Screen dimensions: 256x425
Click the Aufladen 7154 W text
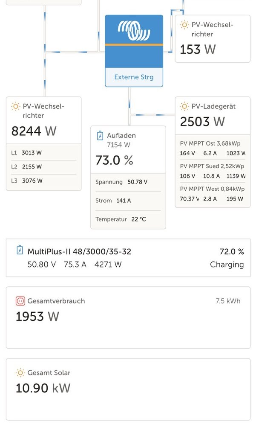tap(121, 140)
